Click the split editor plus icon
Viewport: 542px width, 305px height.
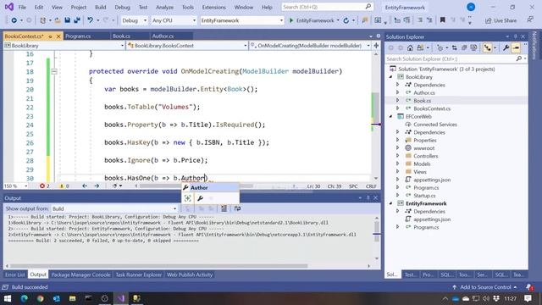pos(376,45)
